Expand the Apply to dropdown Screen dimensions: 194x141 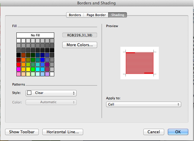coord(143,104)
